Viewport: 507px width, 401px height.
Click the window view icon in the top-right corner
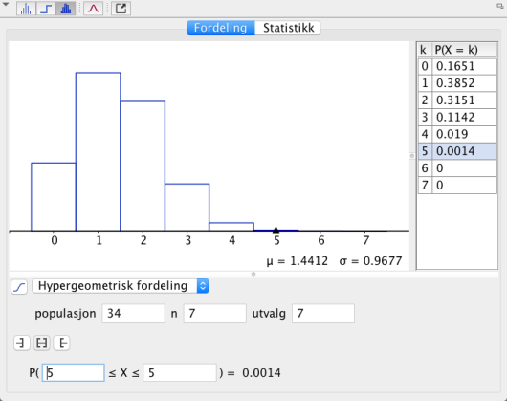click(500, 6)
